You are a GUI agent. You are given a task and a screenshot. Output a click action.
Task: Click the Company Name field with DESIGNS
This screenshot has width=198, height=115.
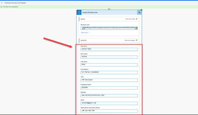(x=109, y=88)
